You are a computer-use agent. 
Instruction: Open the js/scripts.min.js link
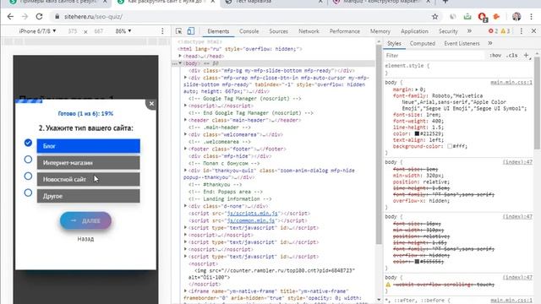[x=252, y=214]
